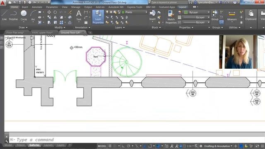Expand the Layers panel
The image size is (265, 149).
[x=120, y=27]
